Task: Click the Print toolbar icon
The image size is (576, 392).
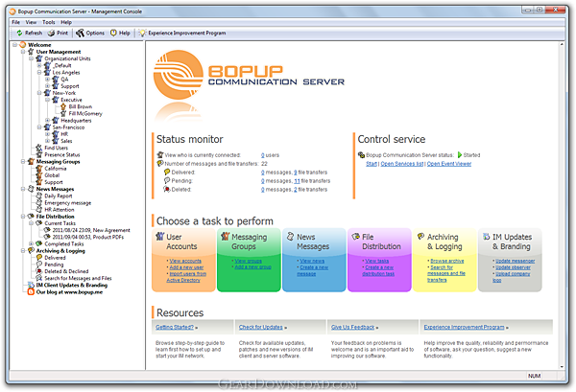Action: pos(51,33)
